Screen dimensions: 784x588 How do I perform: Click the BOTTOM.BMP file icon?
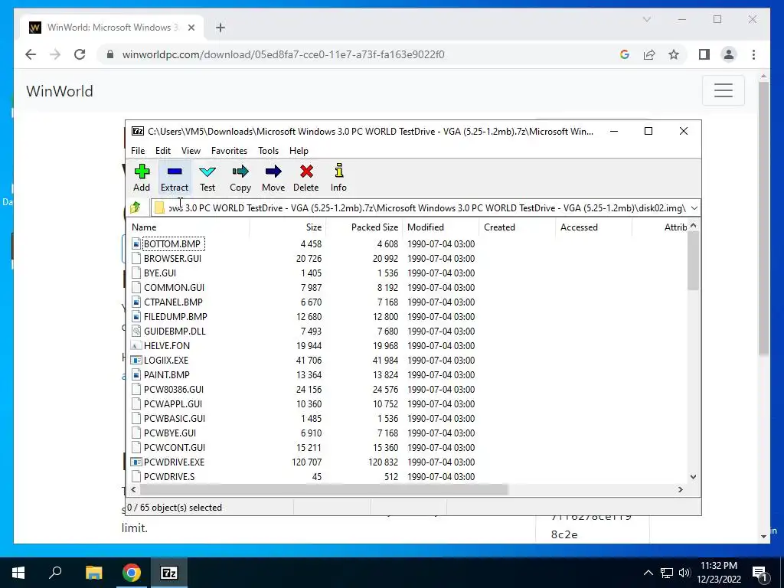(136, 243)
